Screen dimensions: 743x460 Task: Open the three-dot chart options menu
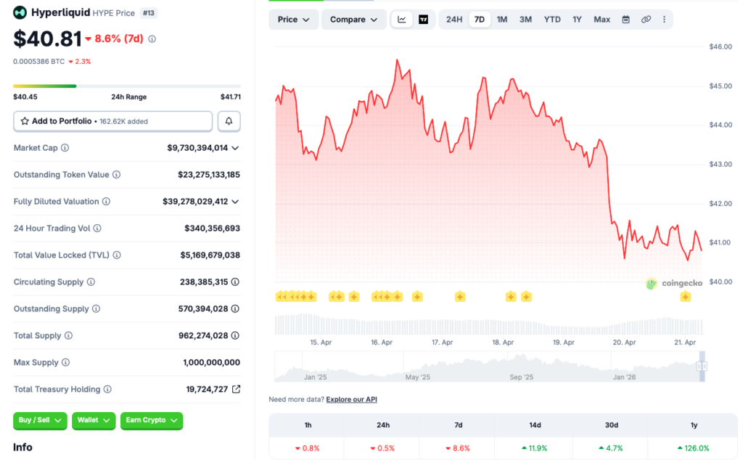pyautogui.click(x=664, y=20)
